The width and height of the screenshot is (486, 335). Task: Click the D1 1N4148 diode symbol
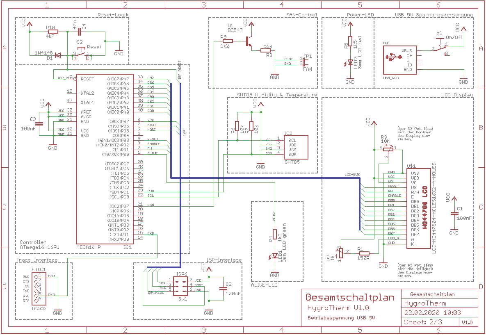[x=57, y=55]
